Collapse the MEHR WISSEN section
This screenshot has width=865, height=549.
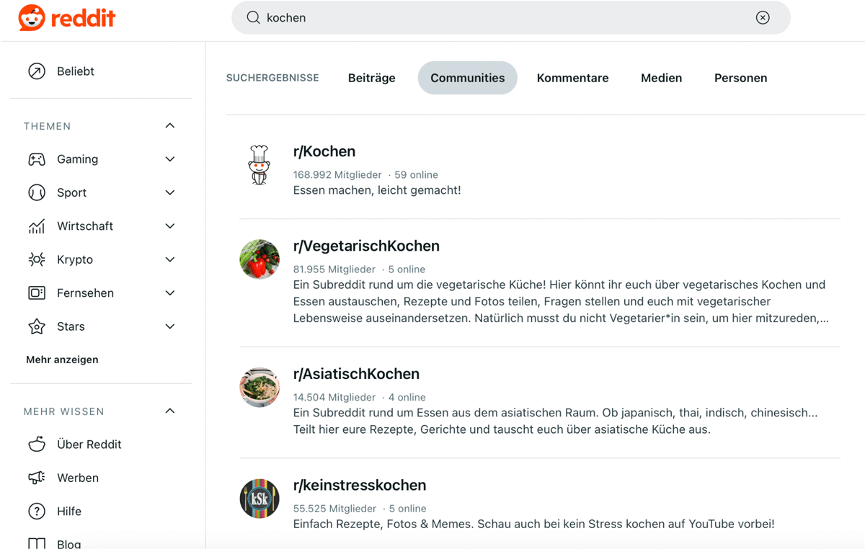pyautogui.click(x=170, y=411)
